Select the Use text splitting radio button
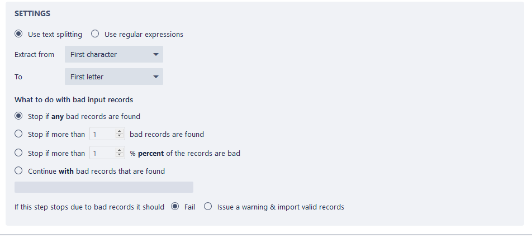This screenshot has height=238, width=532. tap(19, 34)
